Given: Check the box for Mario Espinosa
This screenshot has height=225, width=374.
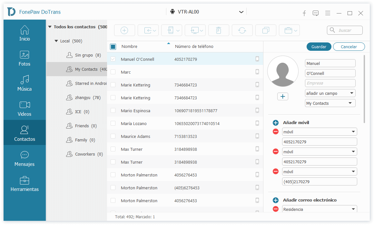Looking at the screenshot, I should click(113, 111).
